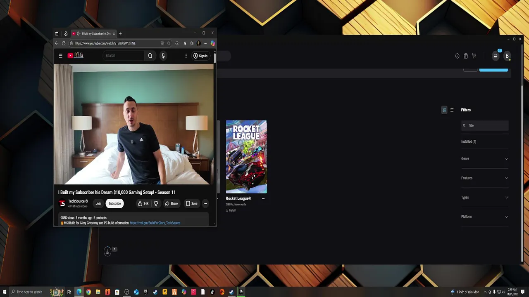This screenshot has width=529, height=297.
Task: Open File Explorer from taskbar
Action: tap(98, 292)
